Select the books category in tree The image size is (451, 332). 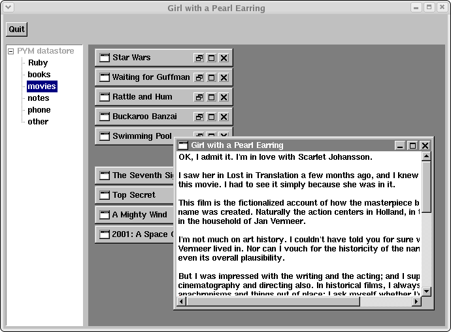click(x=39, y=75)
